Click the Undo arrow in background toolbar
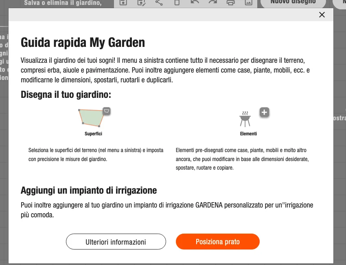This screenshot has width=346, height=265. pyautogui.click(x=195, y=3)
